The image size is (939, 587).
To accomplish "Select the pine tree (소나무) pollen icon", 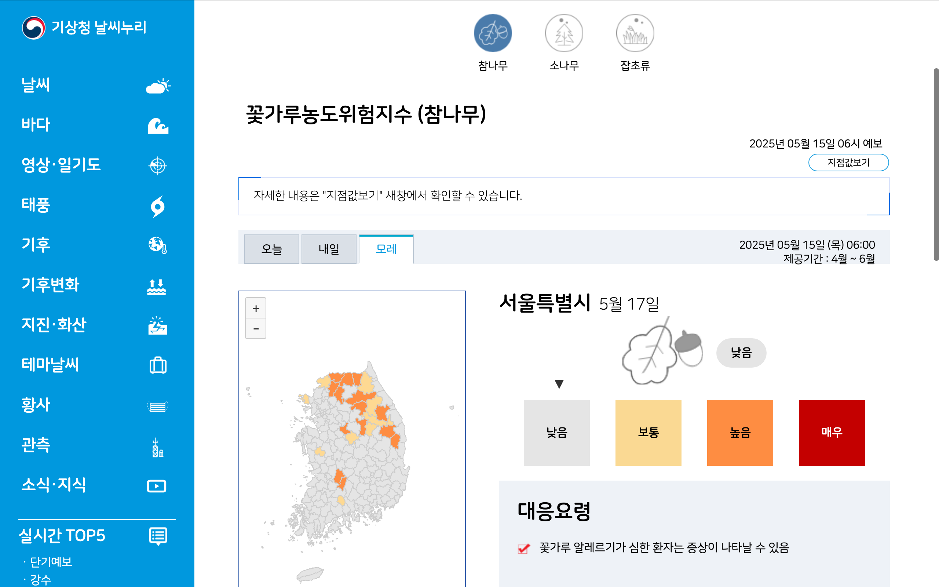I will tap(563, 33).
